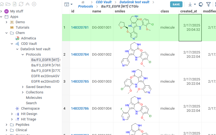
Task: Open the download dropdown arrow
Action: tap(195, 4)
